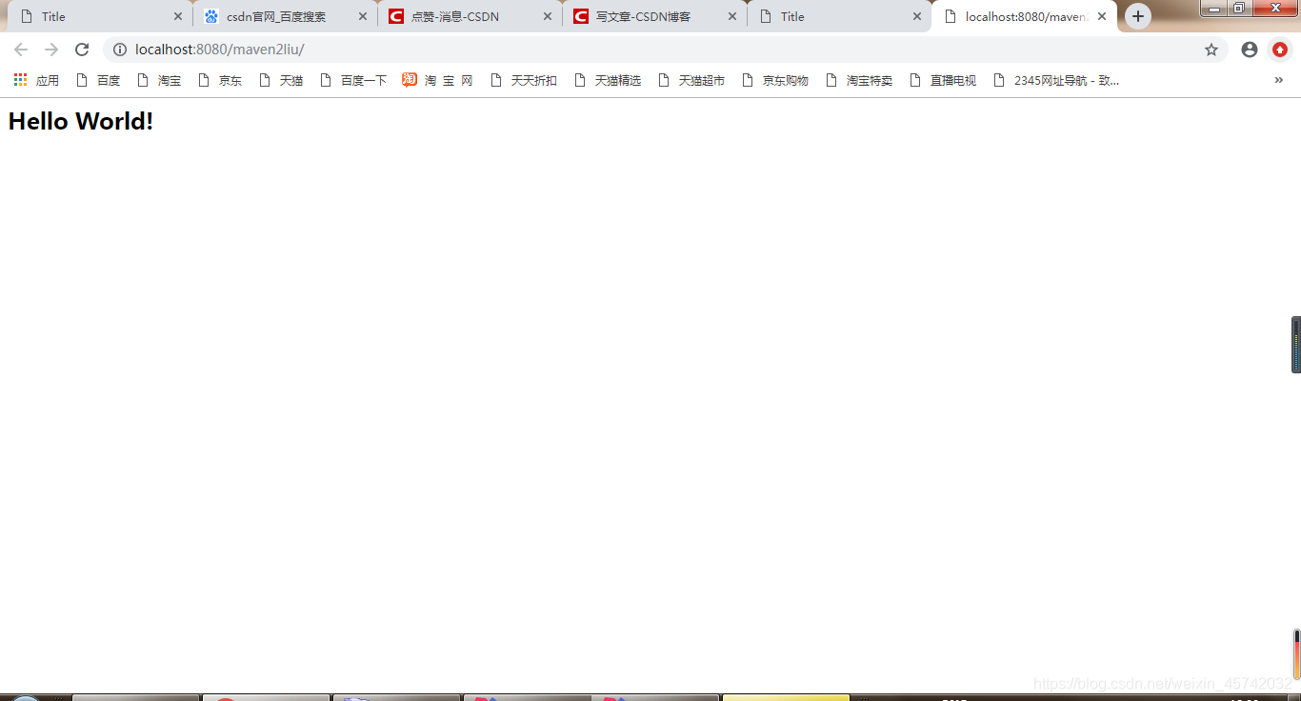Open the user profile icon

pyautogui.click(x=1250, y=50)
